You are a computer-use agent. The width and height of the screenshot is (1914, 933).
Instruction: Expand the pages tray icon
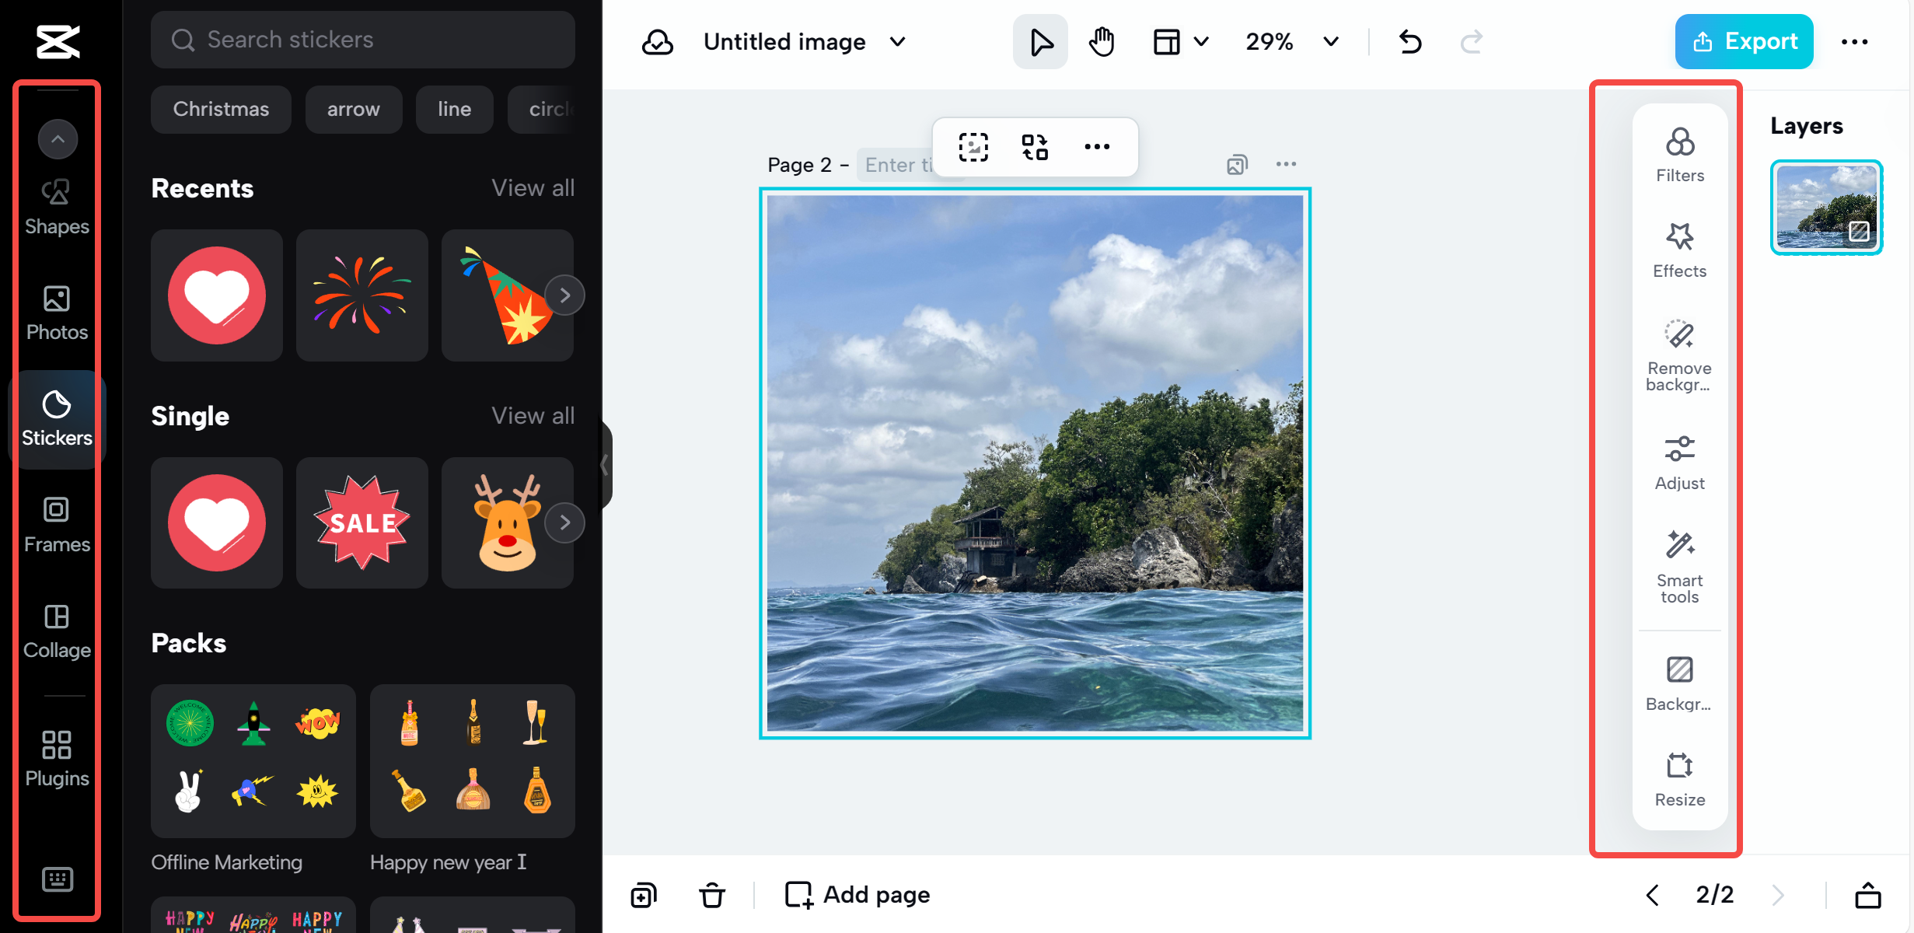click(1867, 895)
